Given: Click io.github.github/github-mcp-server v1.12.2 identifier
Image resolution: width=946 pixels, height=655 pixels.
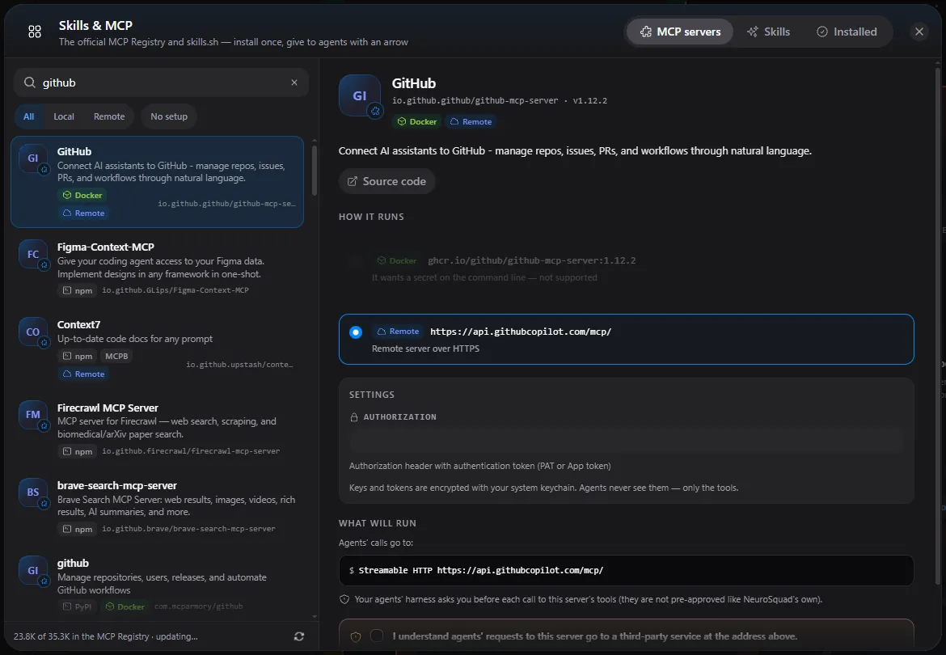Looking at the screenshot, I should coord(500,101).
